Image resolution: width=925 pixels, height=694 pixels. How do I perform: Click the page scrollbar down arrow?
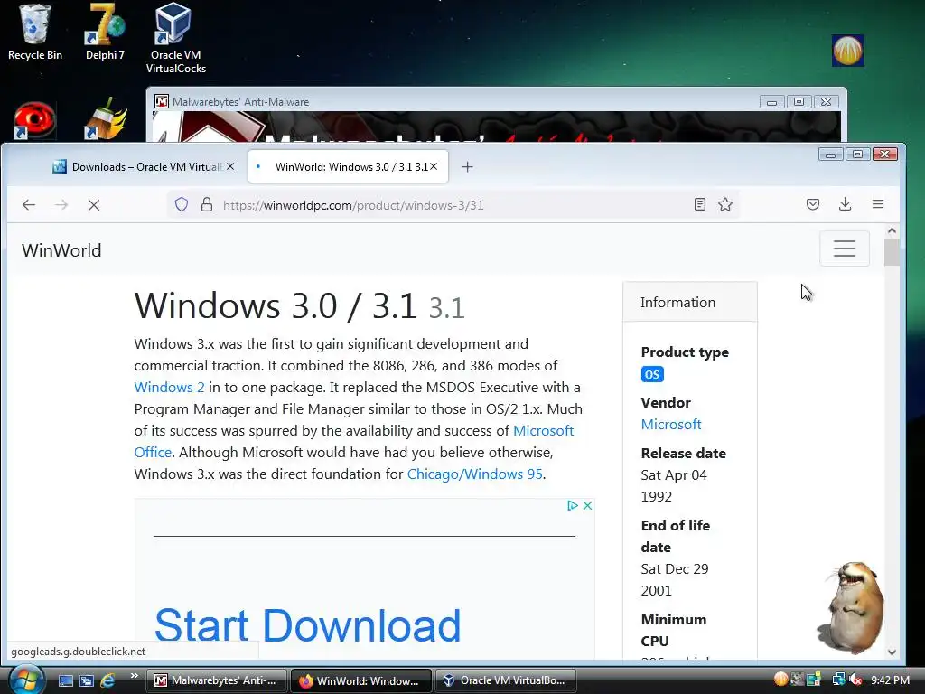pyautogui.click(x=892, y=652)
